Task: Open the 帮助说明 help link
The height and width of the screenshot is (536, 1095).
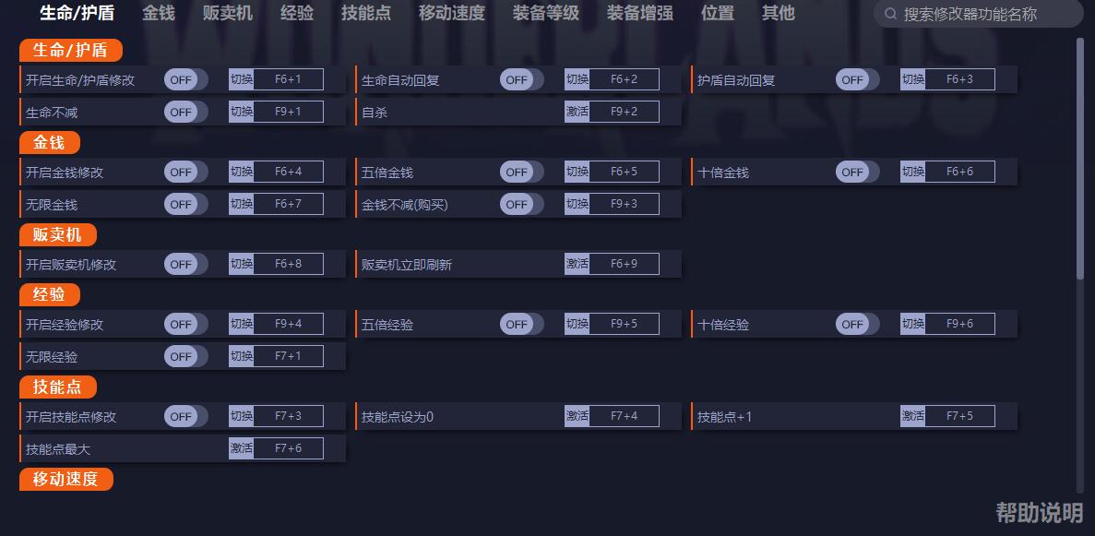Action: 1039,513
